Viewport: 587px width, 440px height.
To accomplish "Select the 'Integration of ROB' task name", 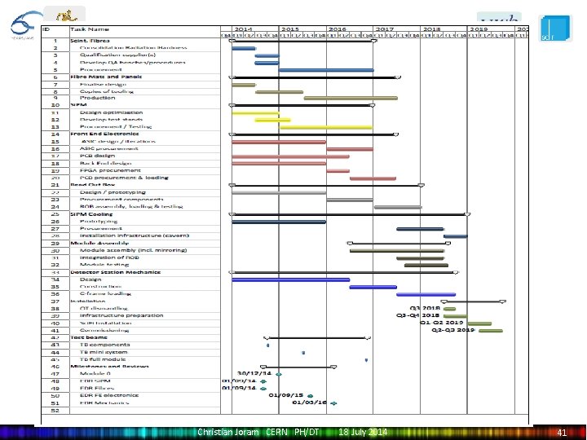I will pyautogui.click(x=109, y=257).
